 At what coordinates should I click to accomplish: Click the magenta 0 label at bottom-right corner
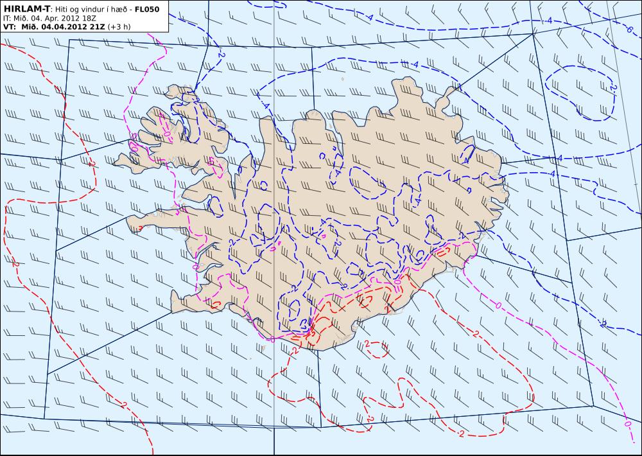coord(627,423)
